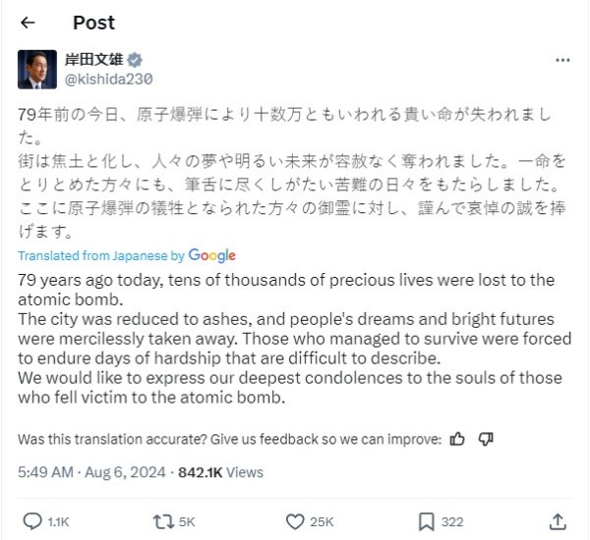Click the share upload icon
Viewport: 590px width, 540px height.
coord(558,521)
